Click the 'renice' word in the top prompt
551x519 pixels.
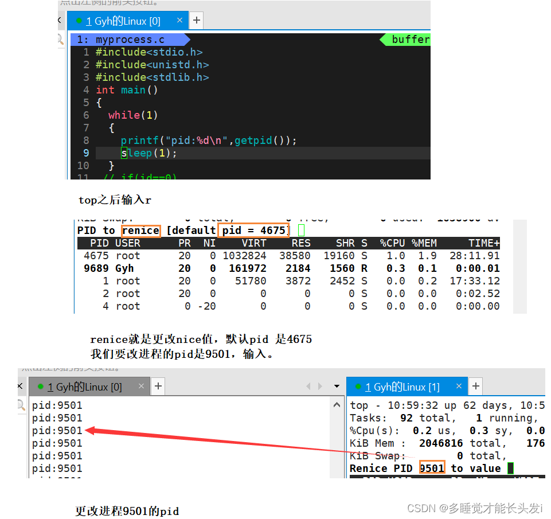141,231
